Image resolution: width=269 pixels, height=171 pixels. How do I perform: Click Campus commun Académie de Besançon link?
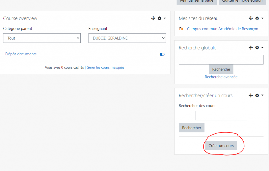[x=223, y=29]
